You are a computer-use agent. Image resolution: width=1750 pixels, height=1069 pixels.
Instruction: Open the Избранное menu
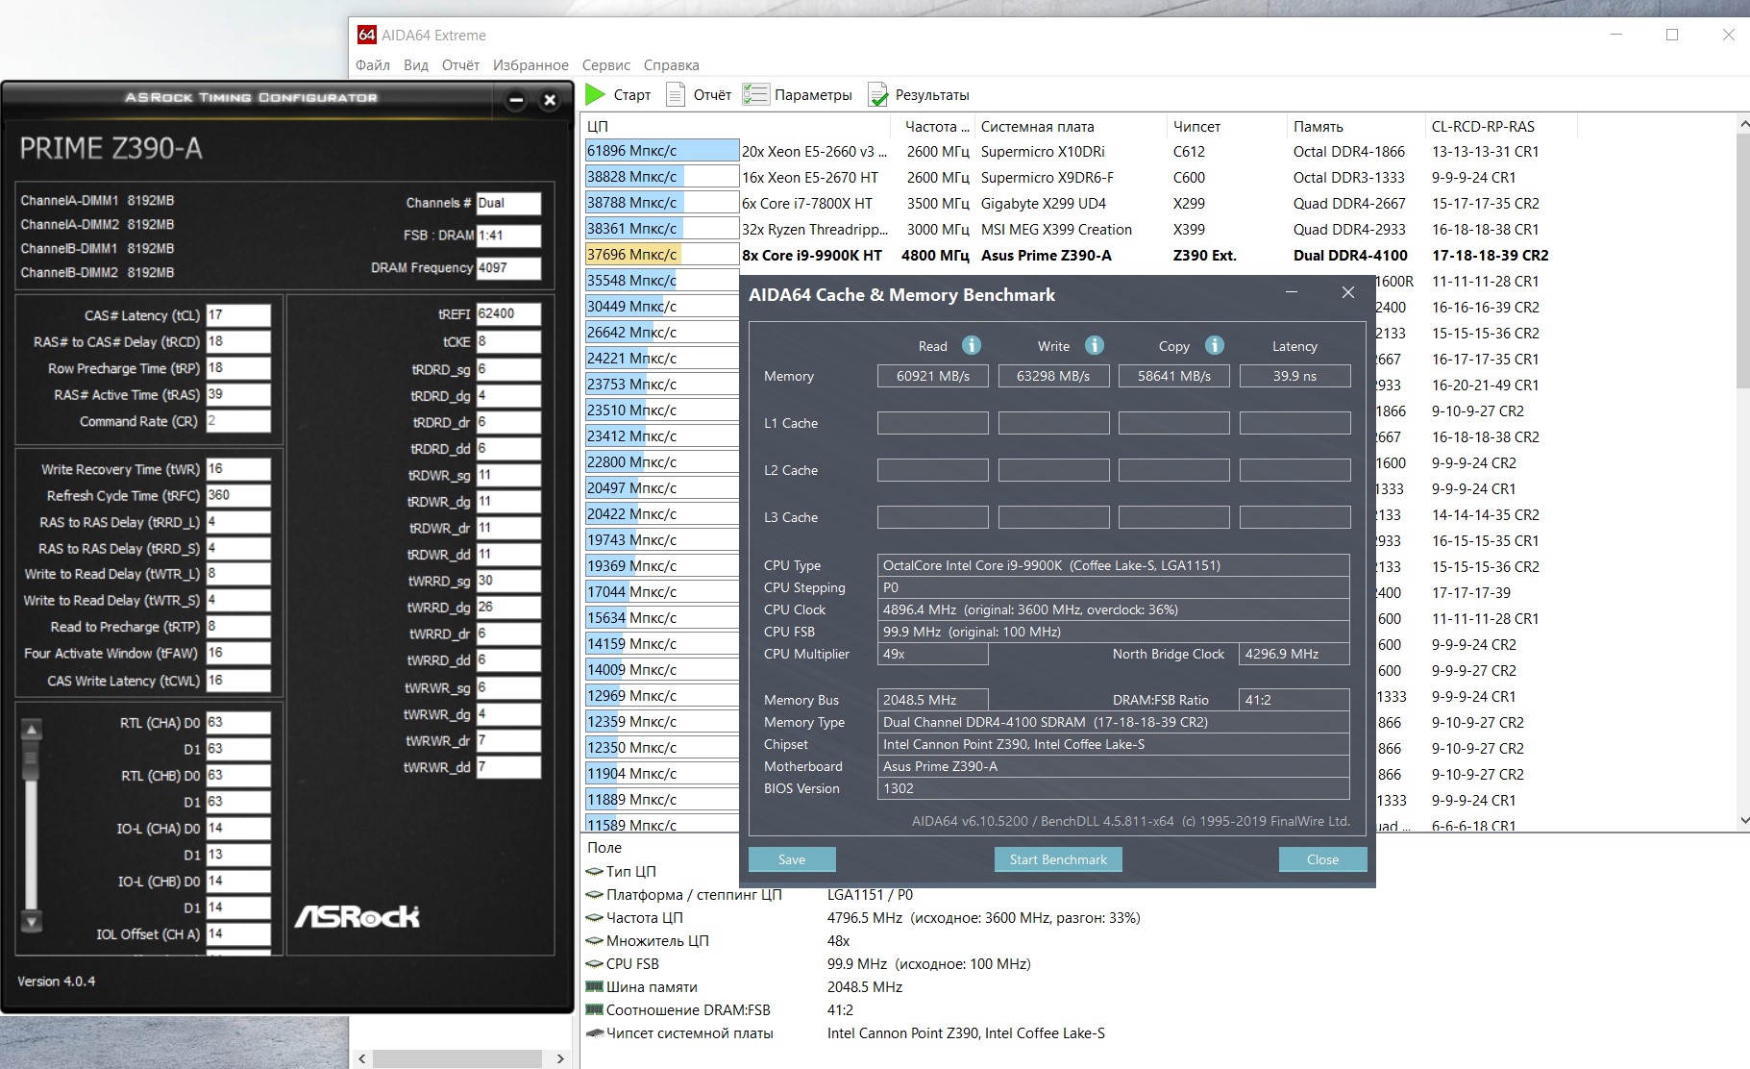pyautogui.click(x=530, y=65)
